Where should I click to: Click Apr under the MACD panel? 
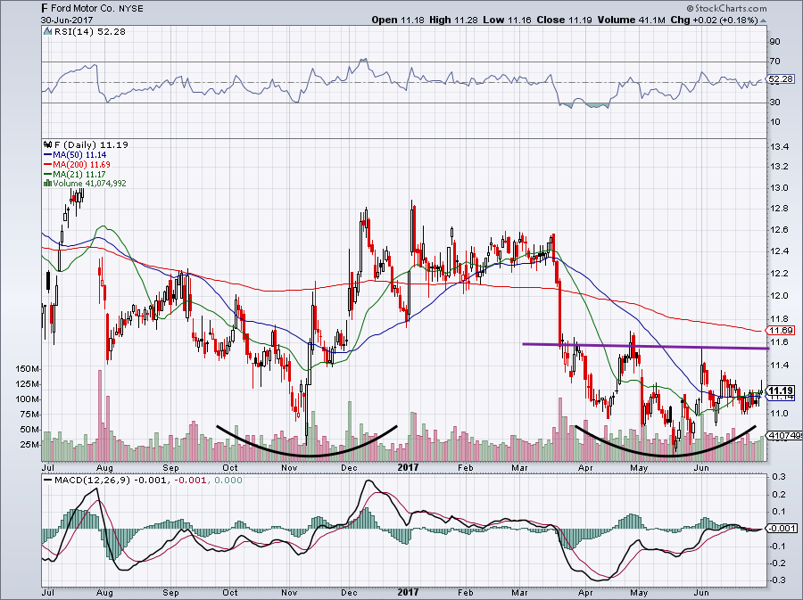point(585,592)
